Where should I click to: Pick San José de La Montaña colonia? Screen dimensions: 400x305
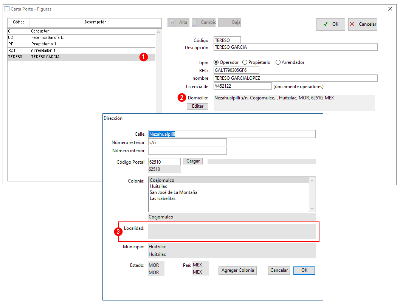point(173,192)
